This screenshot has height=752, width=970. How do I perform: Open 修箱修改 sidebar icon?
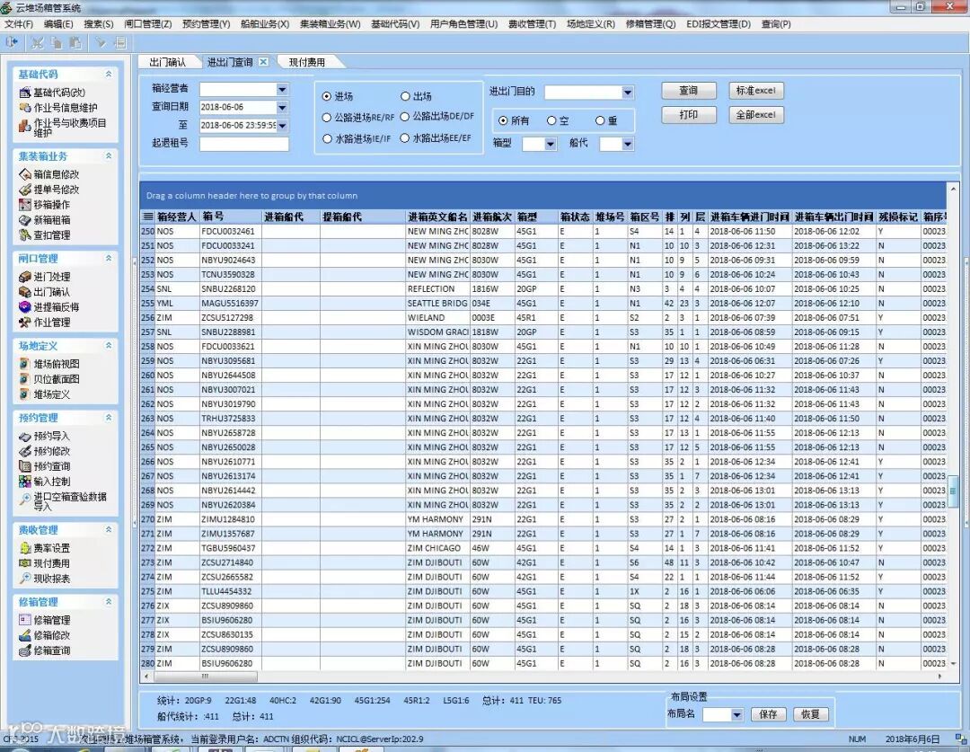coord(25,635)
